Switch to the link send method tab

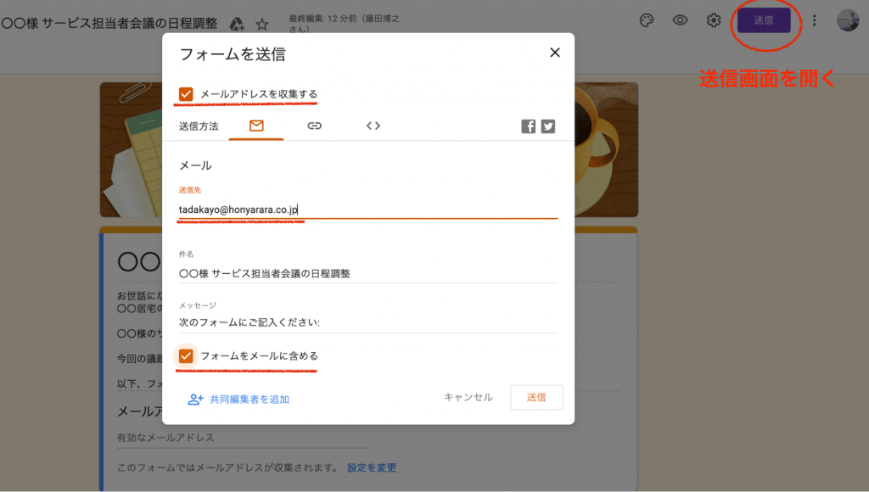point(314,126)
